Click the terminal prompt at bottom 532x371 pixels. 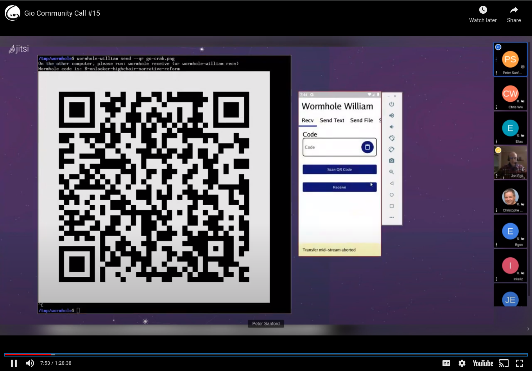pyautogui.click(x=59, y=310)
